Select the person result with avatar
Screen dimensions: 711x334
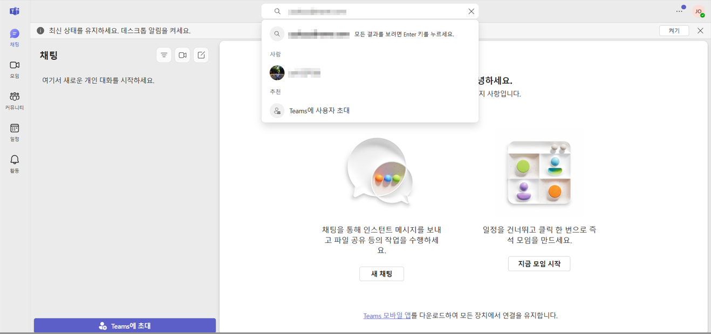click(370, 73)
